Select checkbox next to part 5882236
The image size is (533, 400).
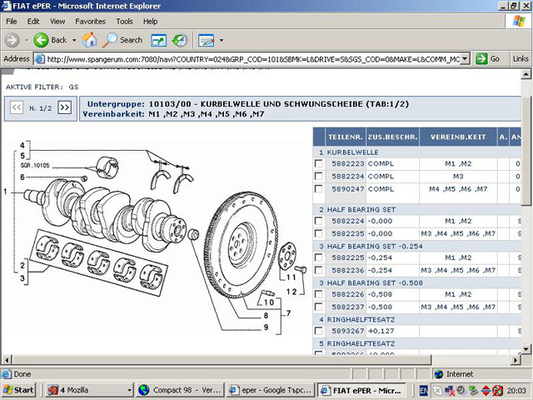[x=318, y=270]
